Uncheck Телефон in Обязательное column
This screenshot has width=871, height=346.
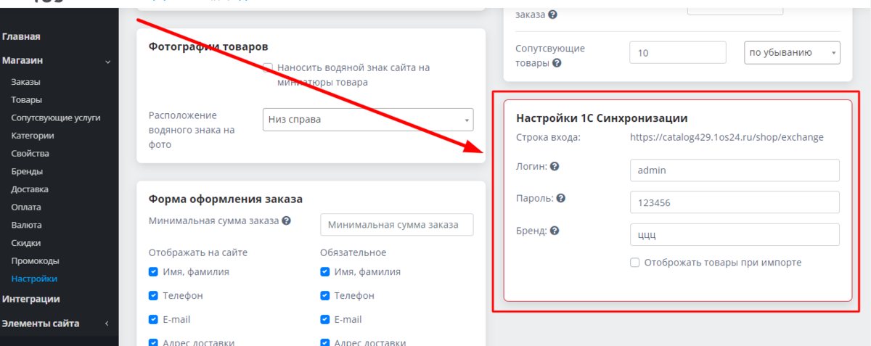coord(325,296)
